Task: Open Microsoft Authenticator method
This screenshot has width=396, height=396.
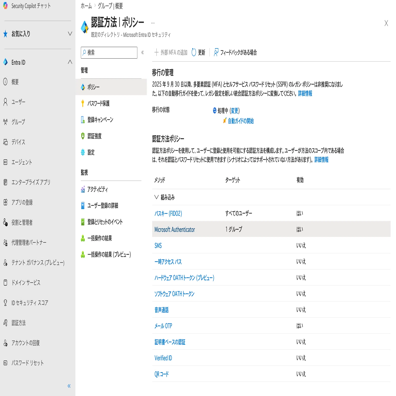Action: click(175, 229)
